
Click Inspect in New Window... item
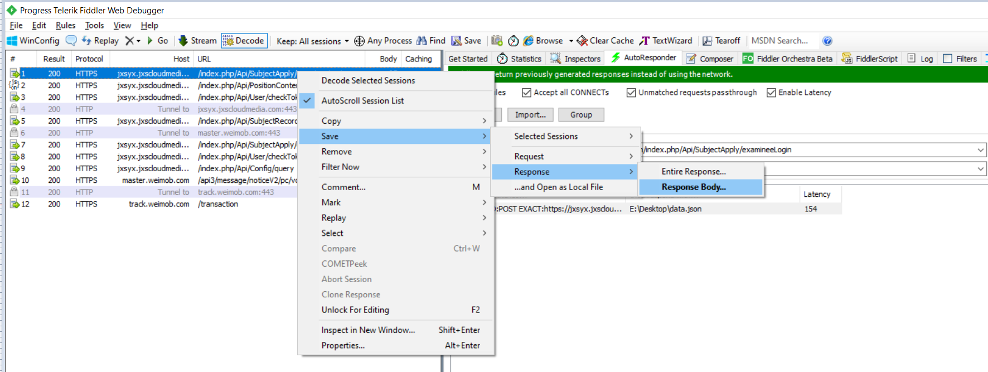point(396,330)
